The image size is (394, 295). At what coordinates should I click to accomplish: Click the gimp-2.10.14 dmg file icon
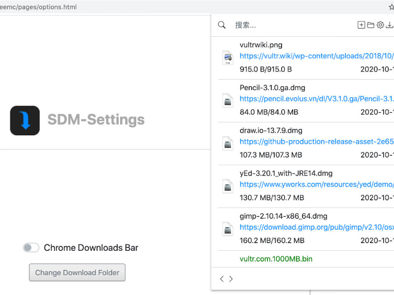228,229
